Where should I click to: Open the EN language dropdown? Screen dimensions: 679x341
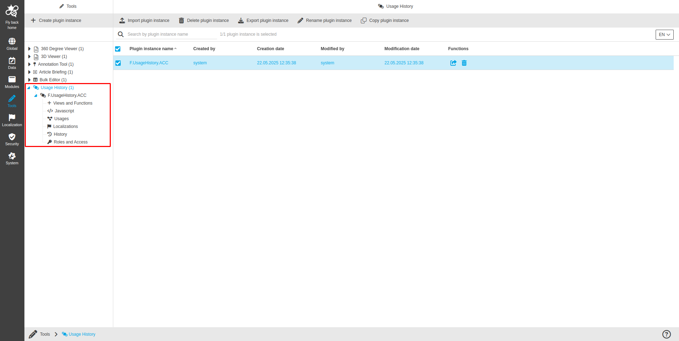click(x=664, y=35)
